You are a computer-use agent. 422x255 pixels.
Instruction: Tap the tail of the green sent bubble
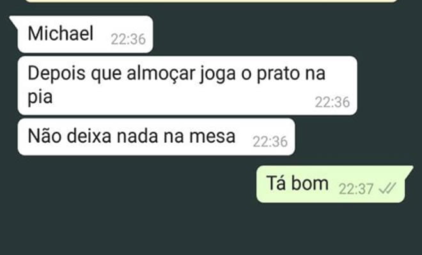409,171
